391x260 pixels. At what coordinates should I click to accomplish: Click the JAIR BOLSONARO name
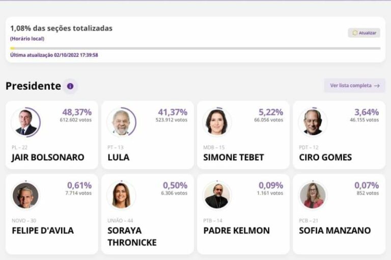(48, 158)
